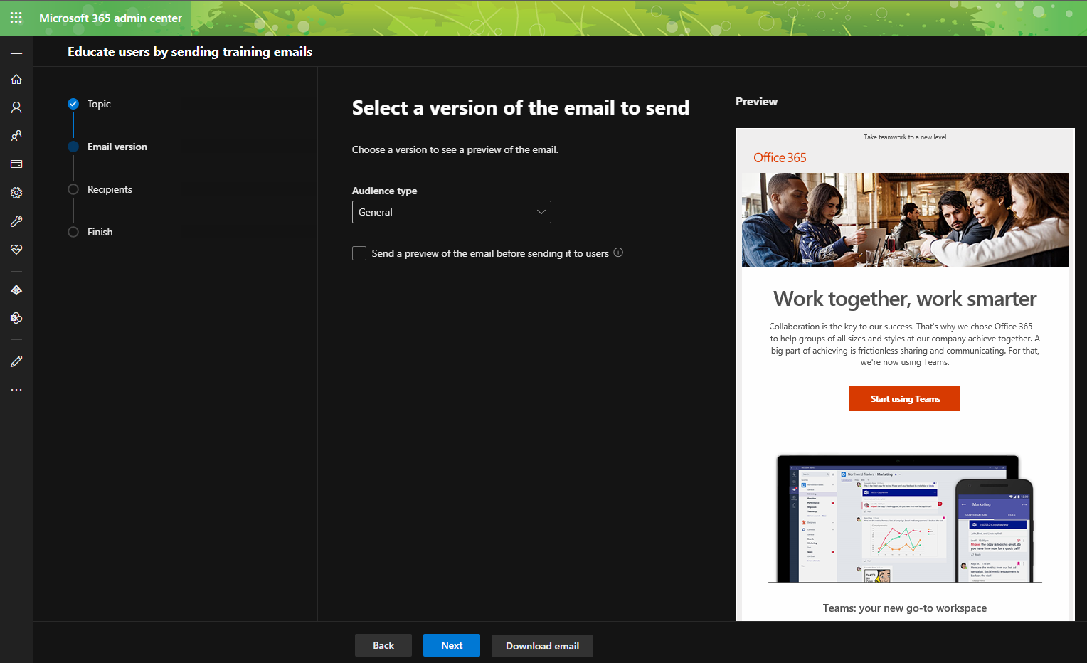Open Setup wrench icon in sidebar
This screenshot has height=663, width=1087.
(x=16, y=221)
